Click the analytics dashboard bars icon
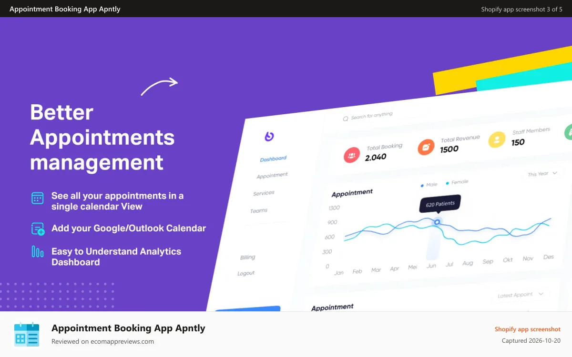 tap(38, 252)
